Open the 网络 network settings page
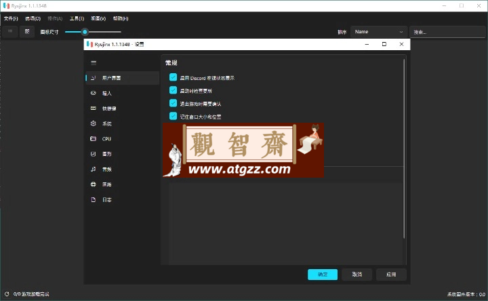This screenshot has height=301, width=488. (122, 184)
